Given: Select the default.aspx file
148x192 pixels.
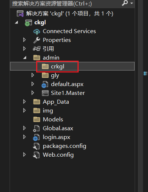Looking at the screenshot, I should click(x=67, y=84).
